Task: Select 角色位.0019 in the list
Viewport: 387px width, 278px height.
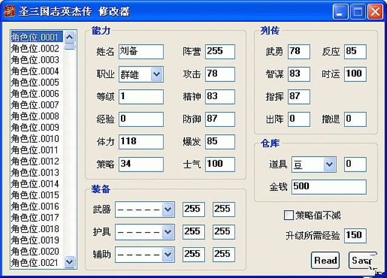Action: (x=36, y=240)
